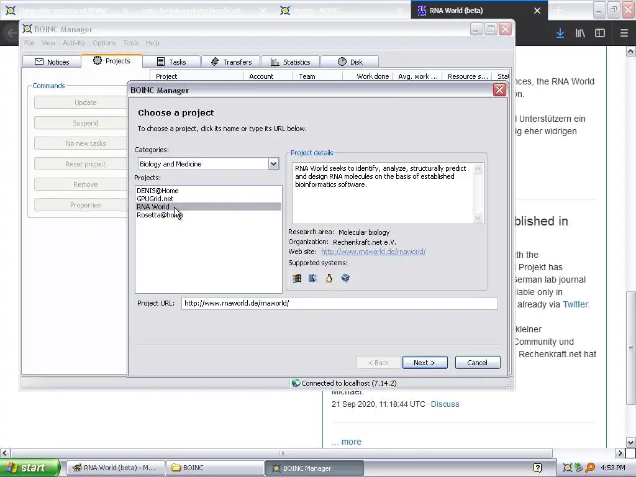Click the orange magnifier tray icon
The width and height of the screenshot is (636, 477).
click(590, 468)
